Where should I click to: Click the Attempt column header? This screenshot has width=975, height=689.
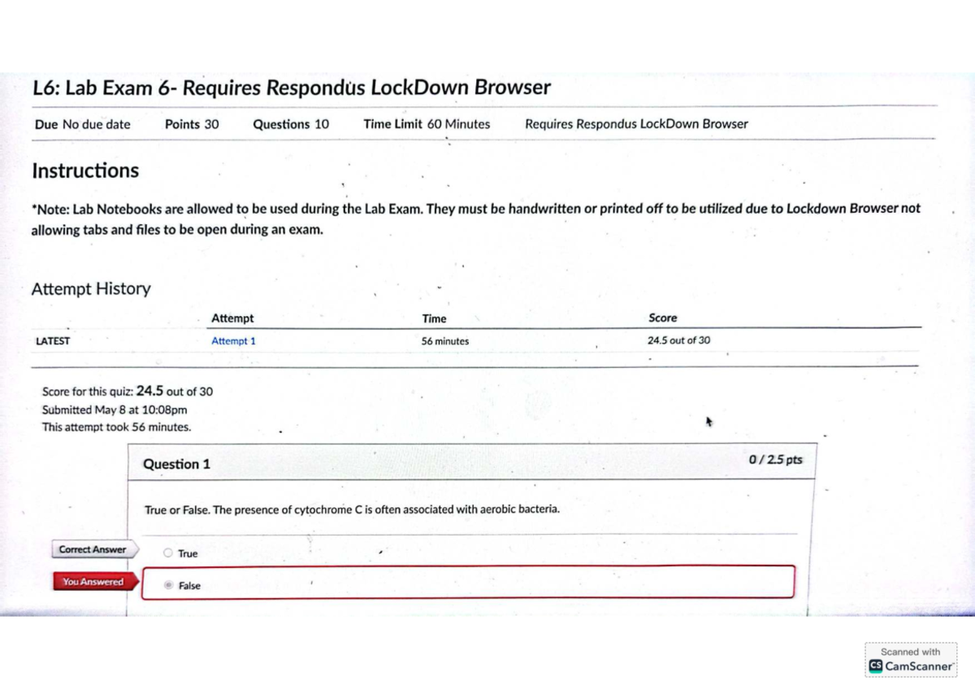tap(232, 318)
